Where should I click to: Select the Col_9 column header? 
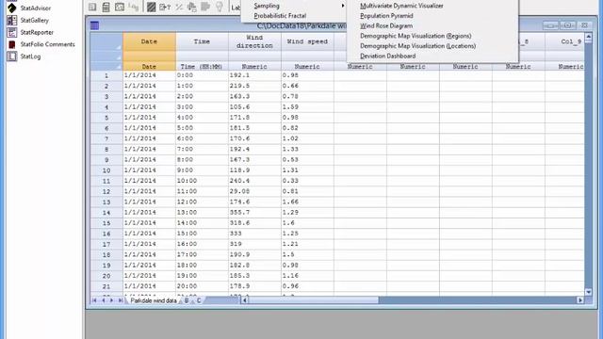564,41
